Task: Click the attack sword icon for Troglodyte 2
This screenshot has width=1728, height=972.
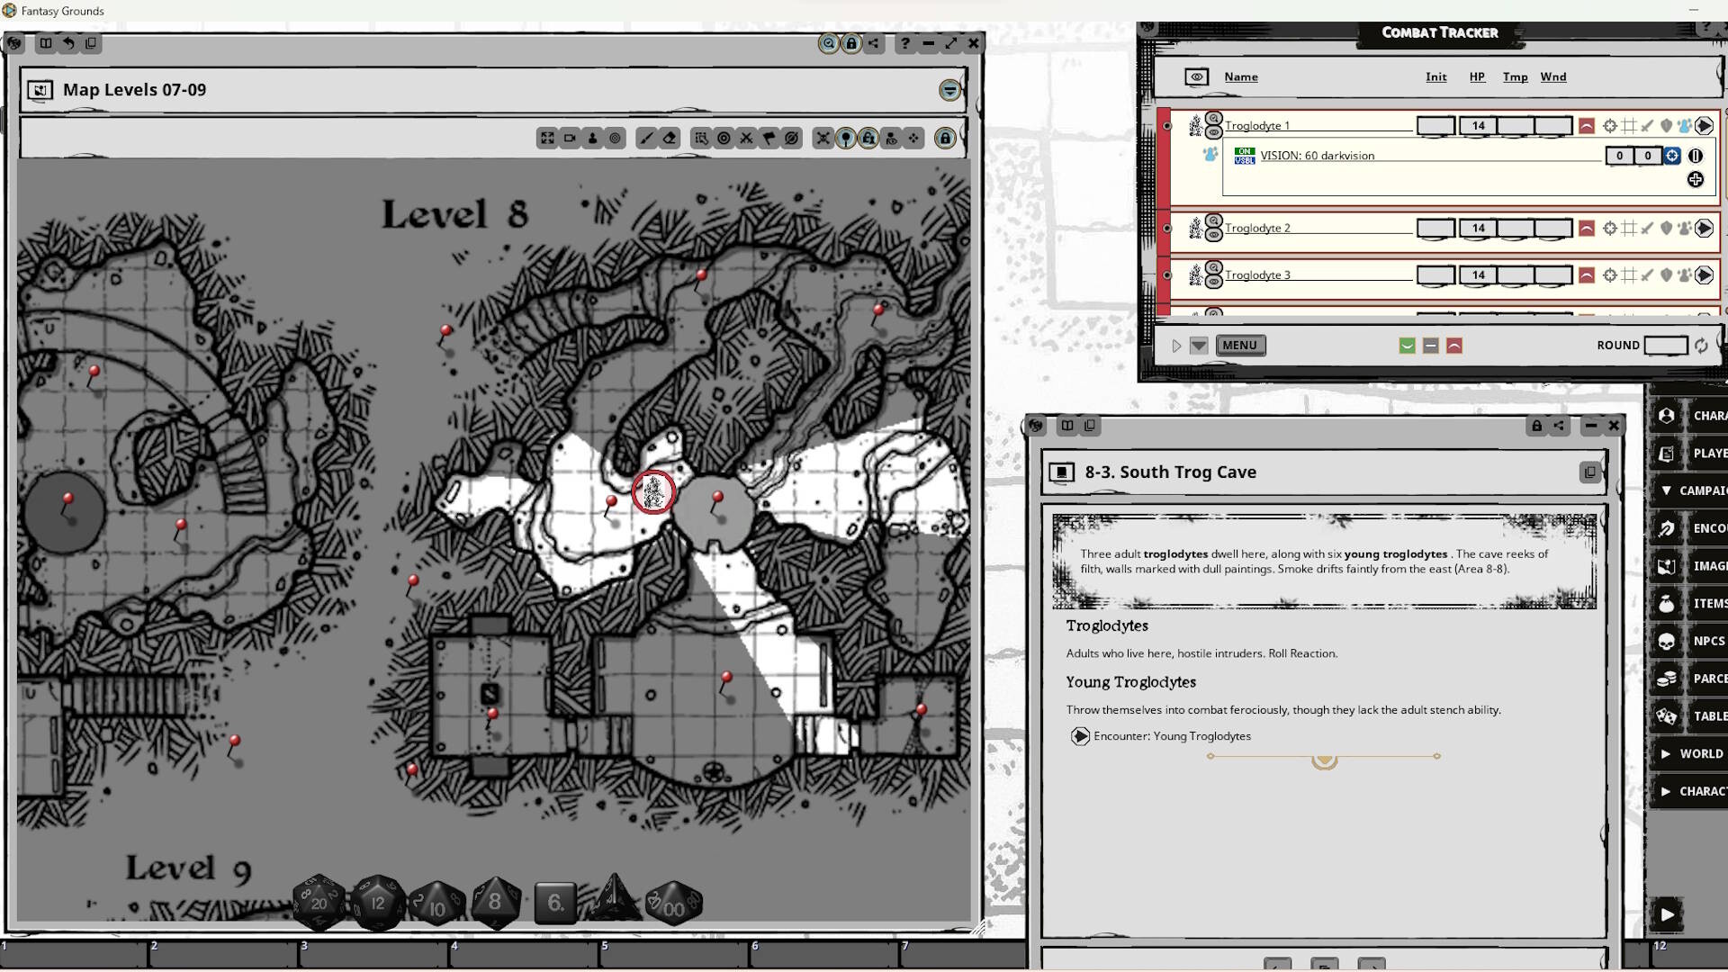Action: click(x=1646, y=228)
